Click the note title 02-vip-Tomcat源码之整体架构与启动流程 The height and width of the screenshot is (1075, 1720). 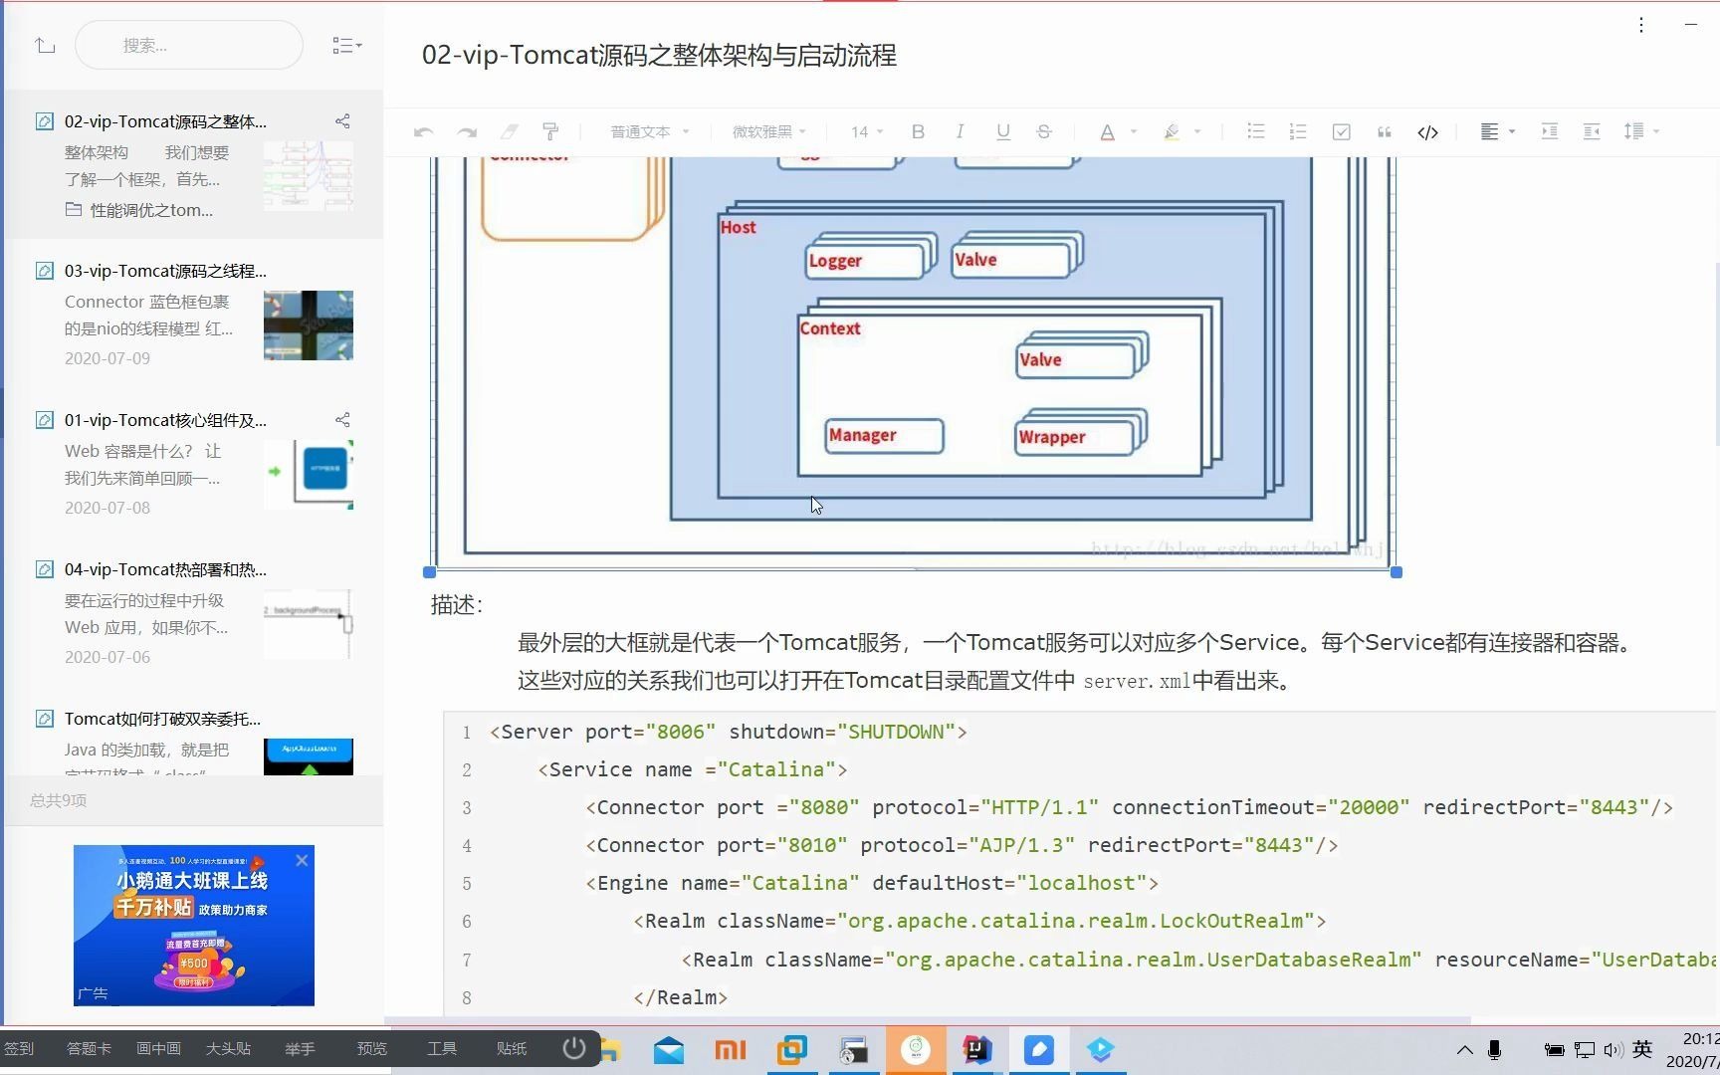659,56
